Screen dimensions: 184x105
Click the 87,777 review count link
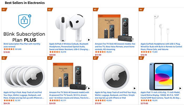(63, 100)
